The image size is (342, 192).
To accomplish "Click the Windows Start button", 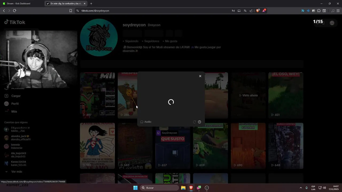I will 135,188.
